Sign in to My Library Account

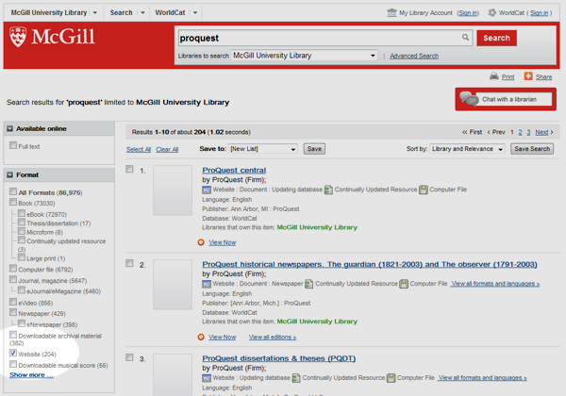[x=468, y=13]
